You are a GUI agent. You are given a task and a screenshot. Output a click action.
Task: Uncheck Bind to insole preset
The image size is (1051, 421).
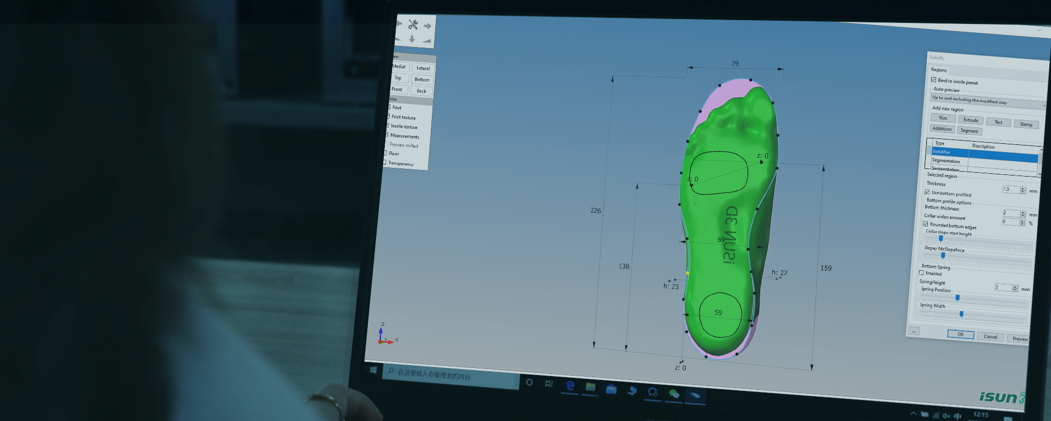(x=934, y=80)
